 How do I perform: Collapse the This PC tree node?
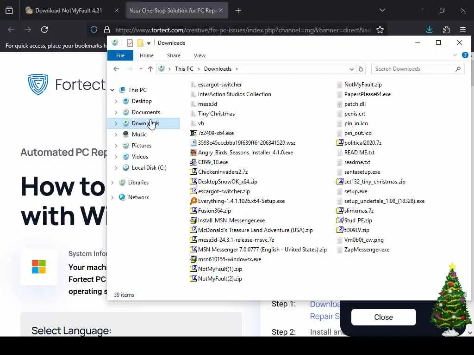pyautogui.click(x=112, y=90)
